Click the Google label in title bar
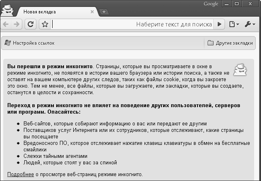 pos(211,4)
